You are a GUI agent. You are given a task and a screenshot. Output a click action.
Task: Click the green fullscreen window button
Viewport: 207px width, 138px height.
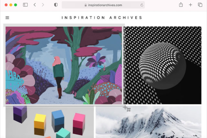point(16,5)
